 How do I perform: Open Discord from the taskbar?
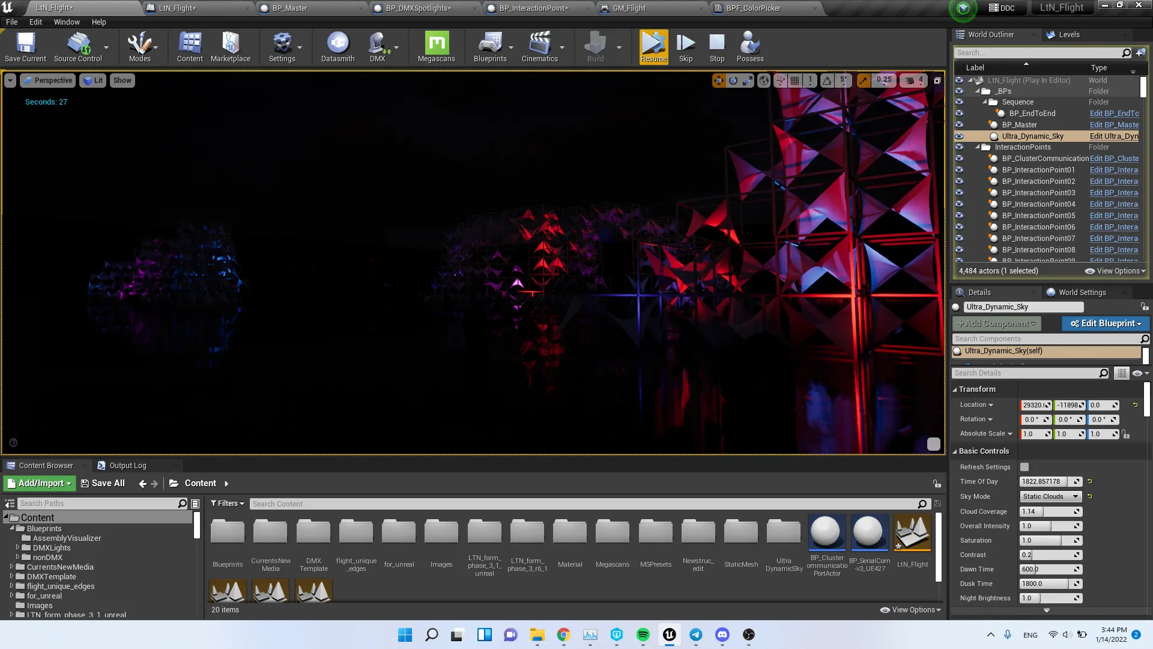point(722,635)
